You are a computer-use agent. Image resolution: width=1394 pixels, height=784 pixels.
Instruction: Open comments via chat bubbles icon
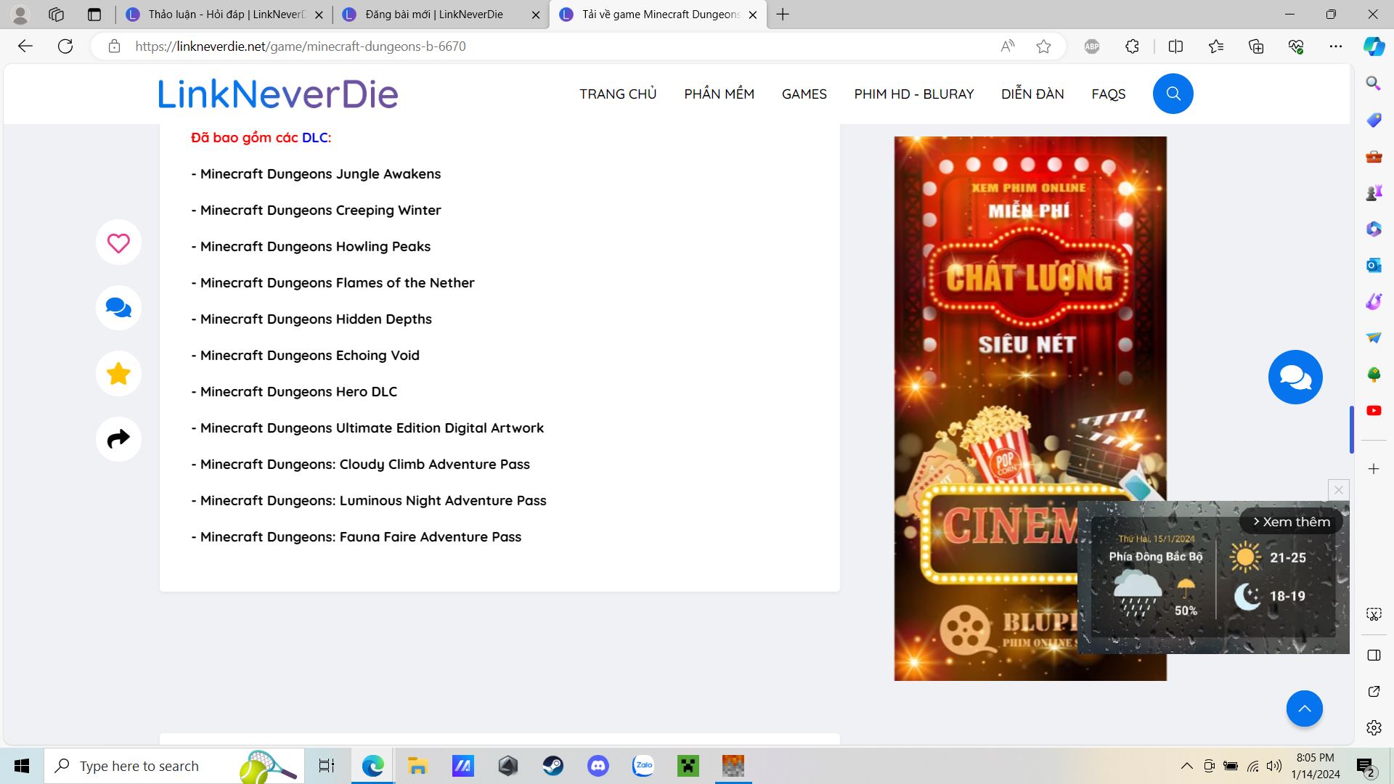coord(118,308)
